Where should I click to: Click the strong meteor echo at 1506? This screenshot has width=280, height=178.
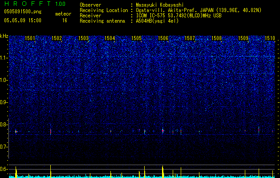tap(163, 131)
